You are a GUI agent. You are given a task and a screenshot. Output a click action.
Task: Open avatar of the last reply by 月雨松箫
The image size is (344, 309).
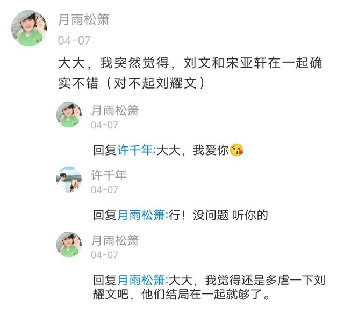pyautogui.click(x=69, y=244)
